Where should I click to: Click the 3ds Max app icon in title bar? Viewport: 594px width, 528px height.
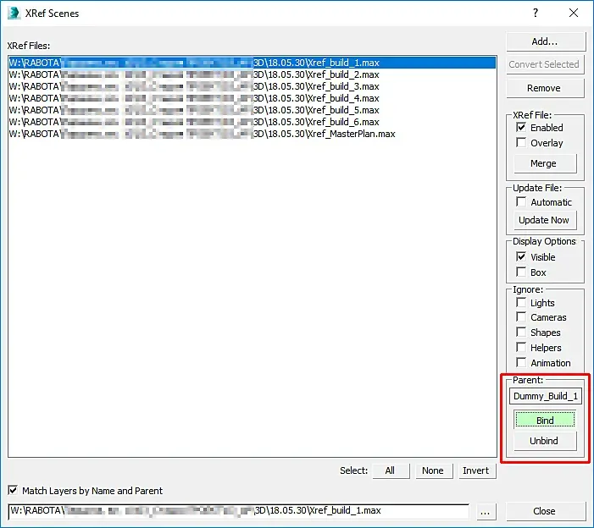pos(14,13)
